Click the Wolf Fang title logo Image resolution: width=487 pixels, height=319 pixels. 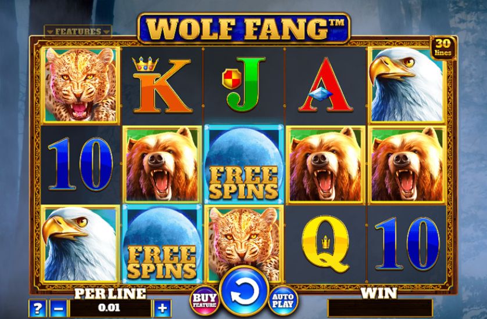coord(244,28)
